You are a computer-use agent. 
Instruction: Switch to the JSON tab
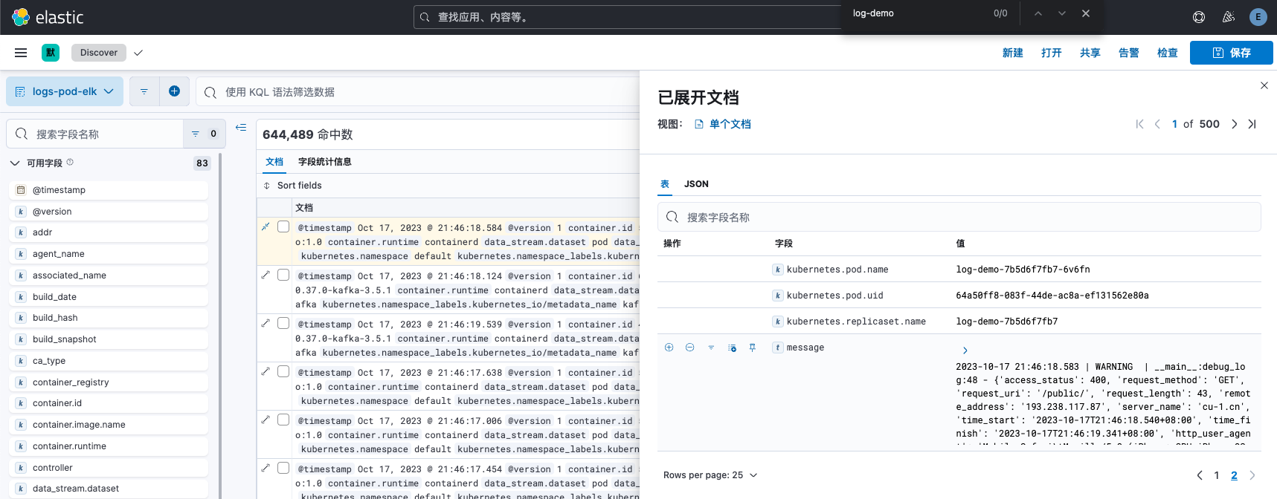point(696,184)
